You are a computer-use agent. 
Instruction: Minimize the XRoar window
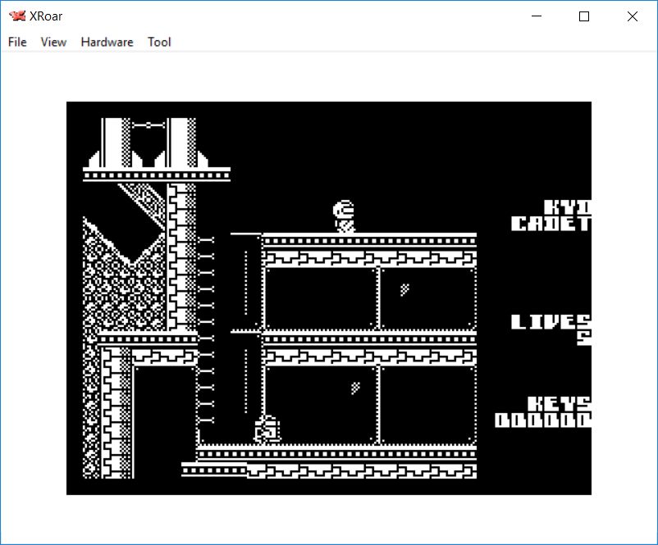537,16
